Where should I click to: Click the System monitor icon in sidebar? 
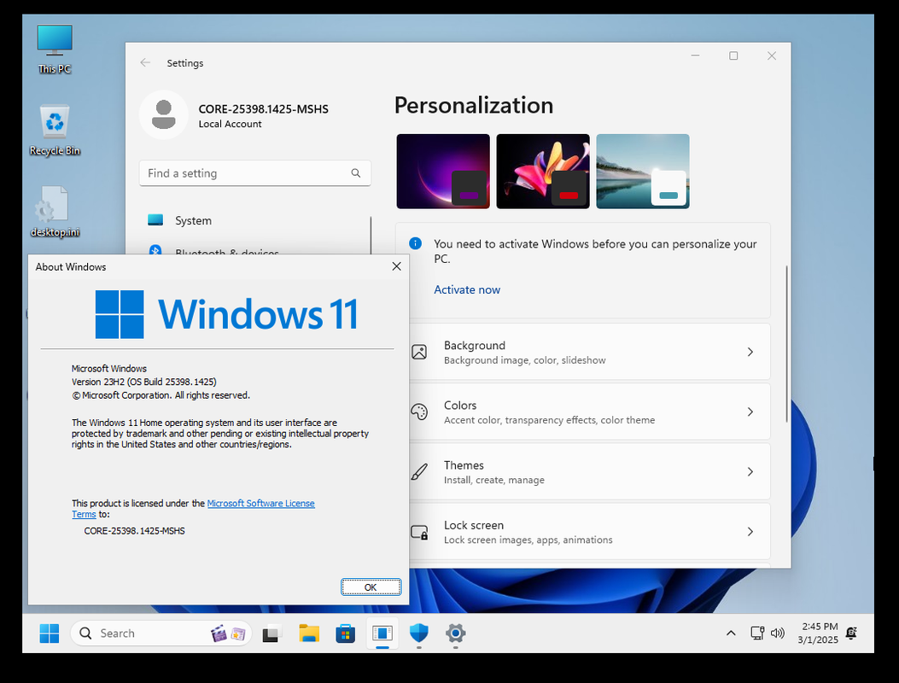[x=155, y=220]
